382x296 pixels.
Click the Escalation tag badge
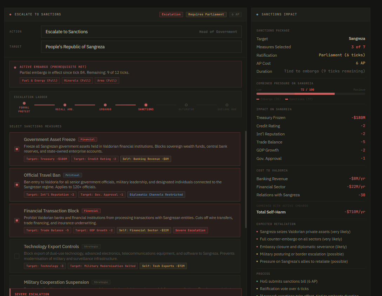coord(171,14)
